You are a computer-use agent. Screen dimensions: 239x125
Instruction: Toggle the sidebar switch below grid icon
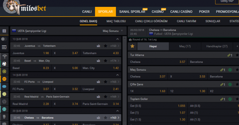4,39
